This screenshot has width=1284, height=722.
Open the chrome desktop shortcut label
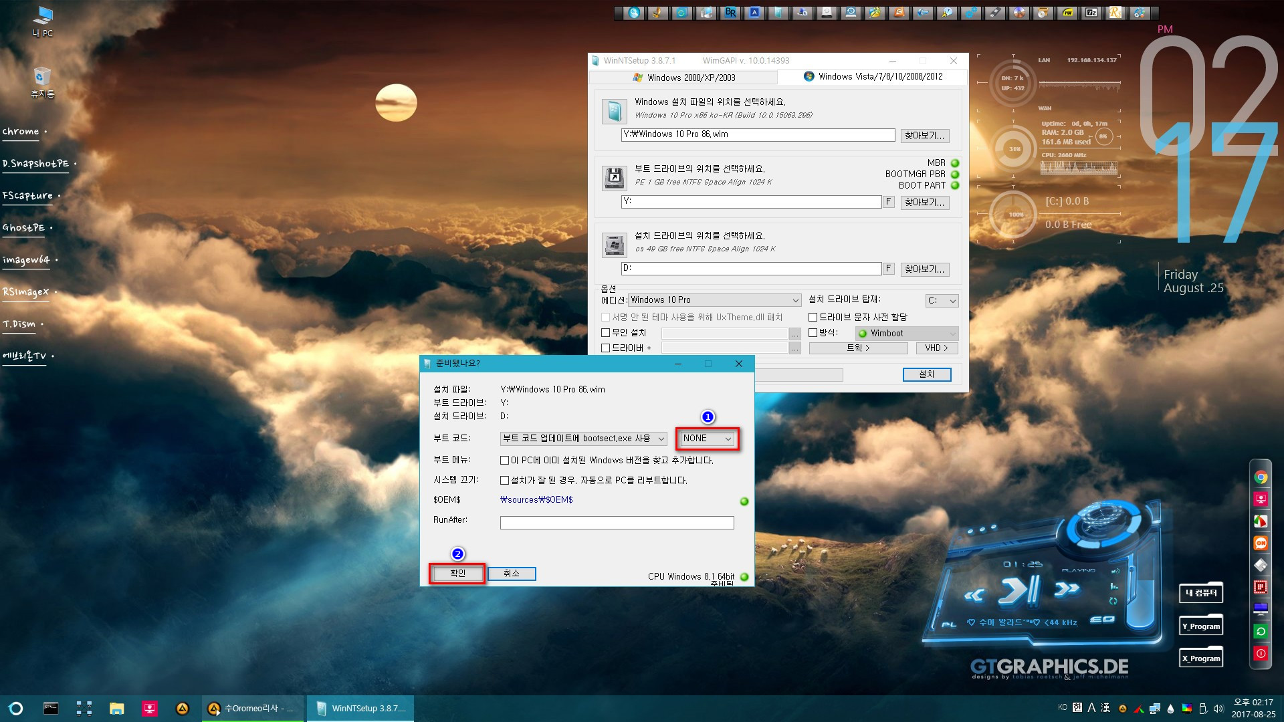coord(21,132)
